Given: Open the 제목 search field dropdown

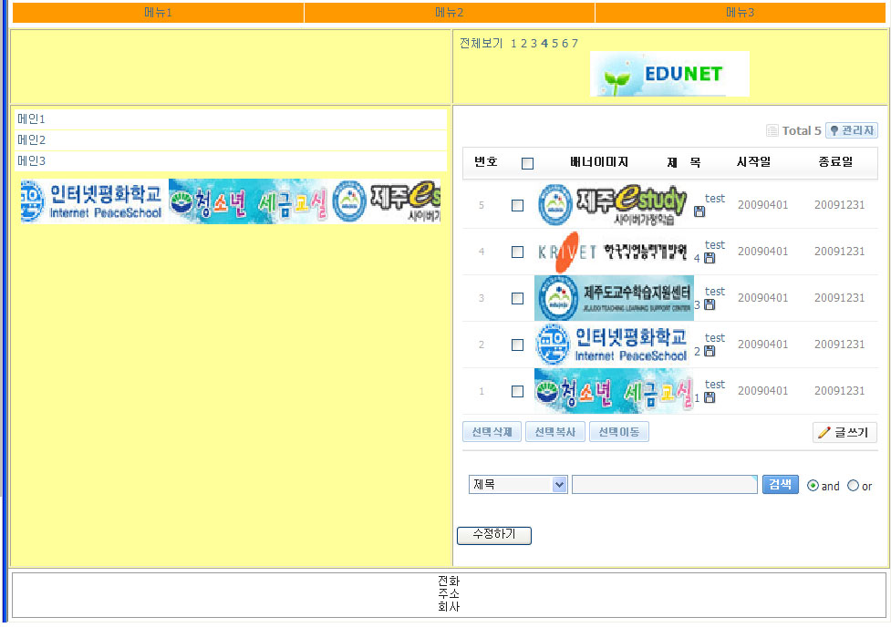Looking at the screenshot, I should (x=518, y=485).
